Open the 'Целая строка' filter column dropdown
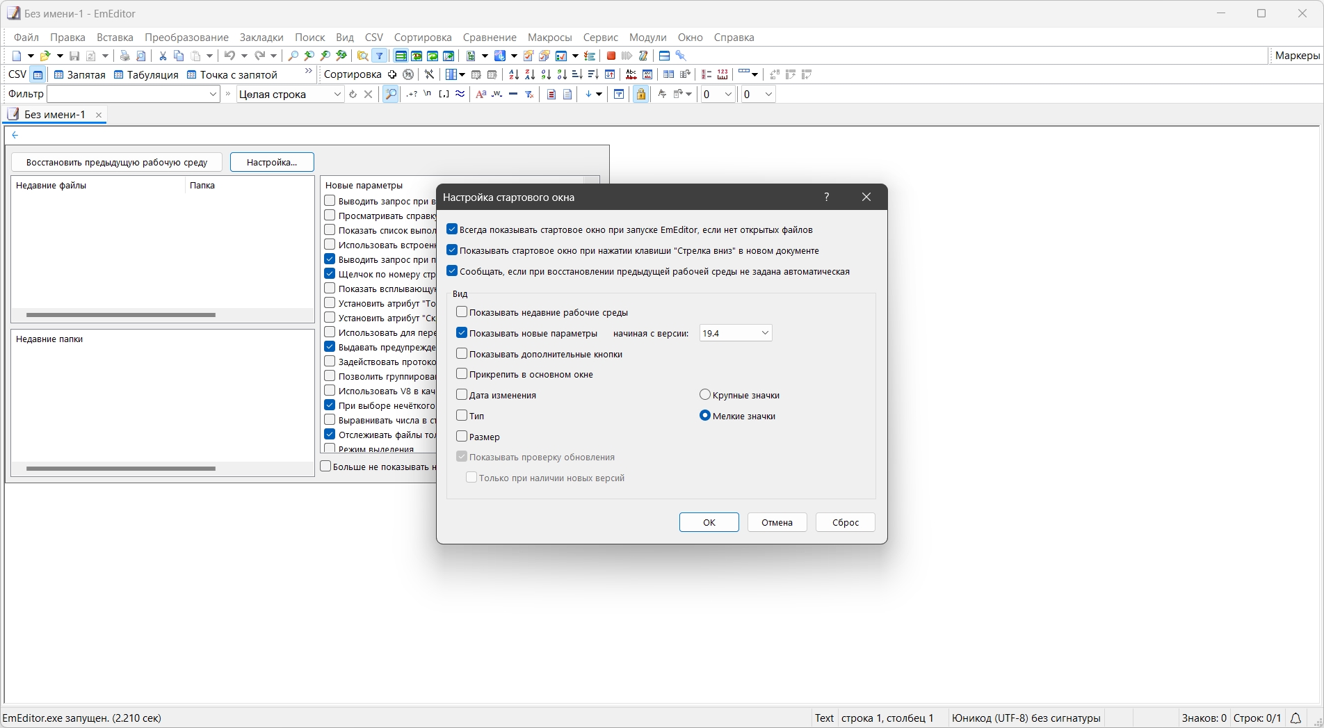1324x728 pixels. [x=290, y=94]
